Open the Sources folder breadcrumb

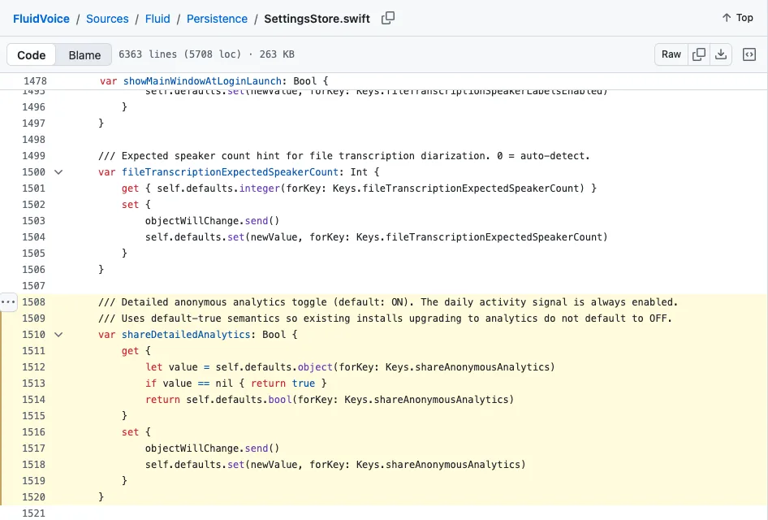pyautogui.click(x=107, y=19)
